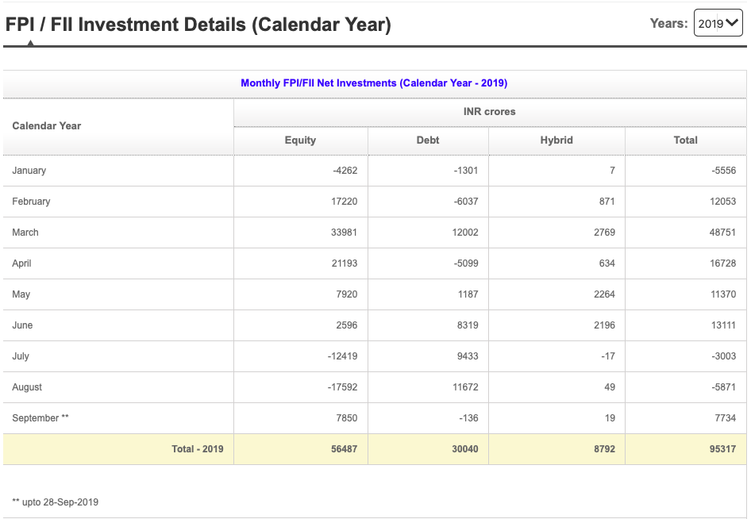Click September debt value -136

pyautogui.click(x=469, y=418)
